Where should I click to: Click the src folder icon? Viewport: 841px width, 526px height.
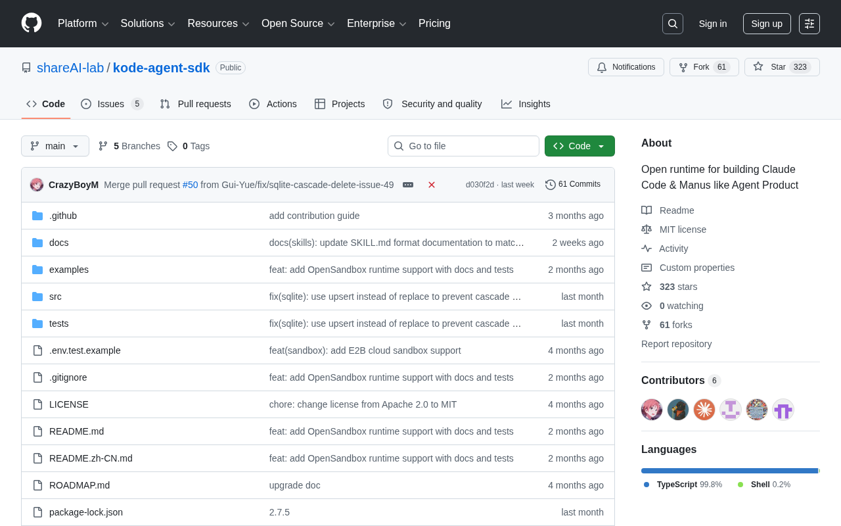coord(37,297)
